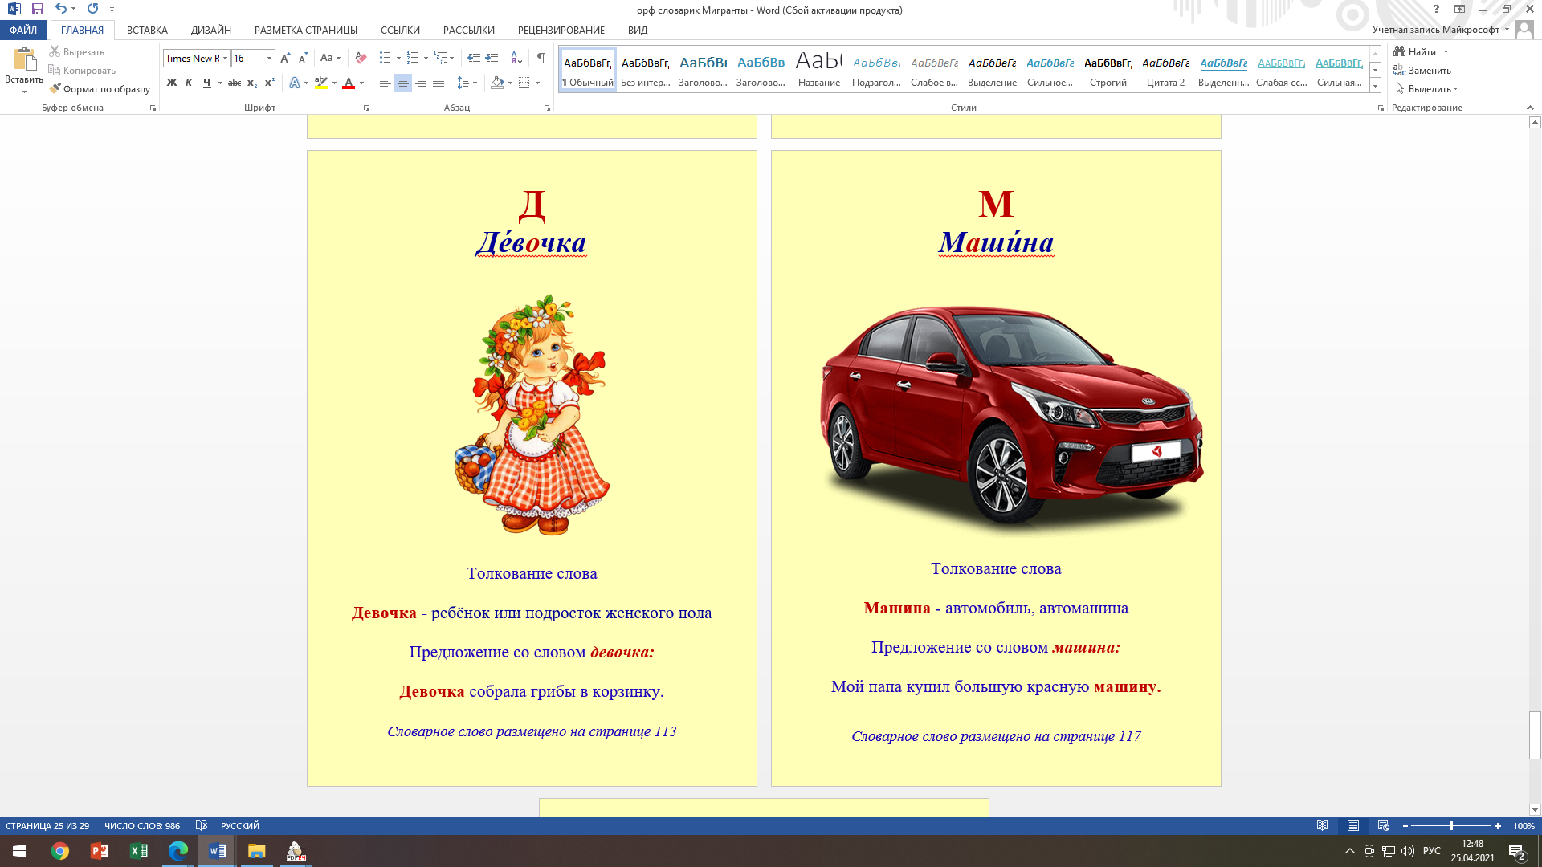
Task: Expand the styles gallery more arrow
Action: (x=1375, y=85)
